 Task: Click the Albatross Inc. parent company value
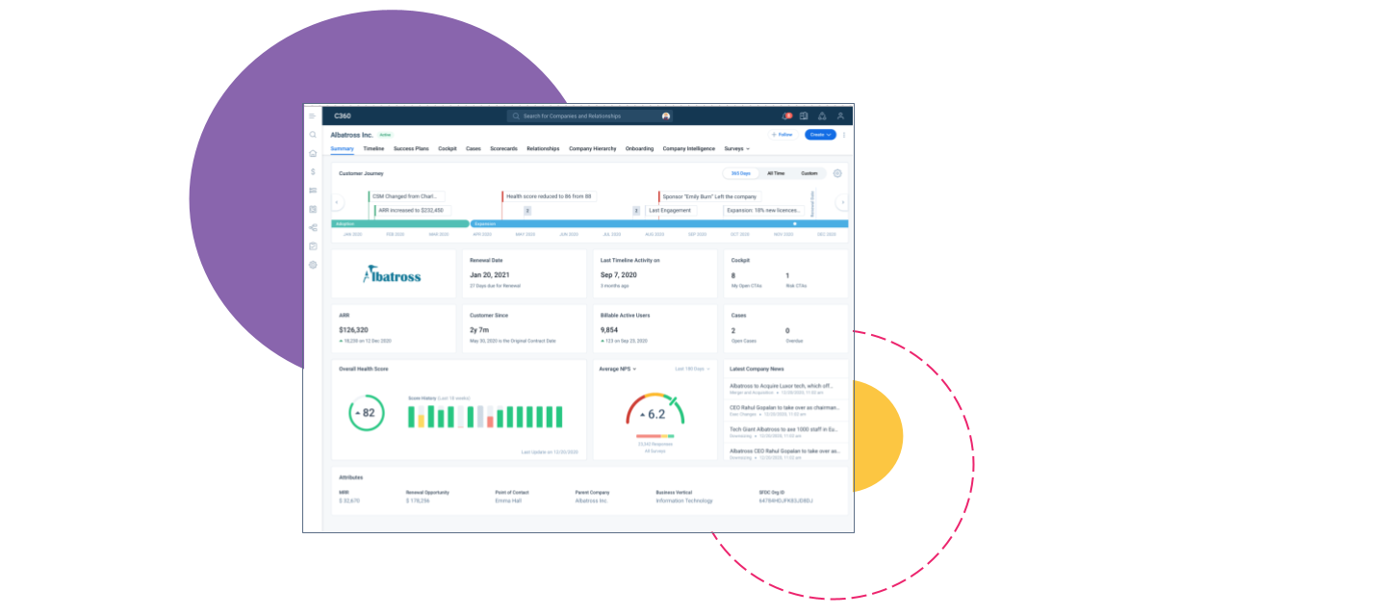(591, 500)
